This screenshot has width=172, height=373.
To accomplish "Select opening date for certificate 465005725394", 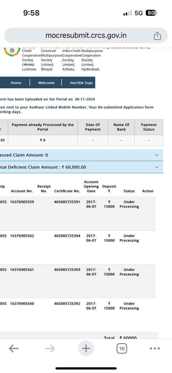I will click(91, 238).
